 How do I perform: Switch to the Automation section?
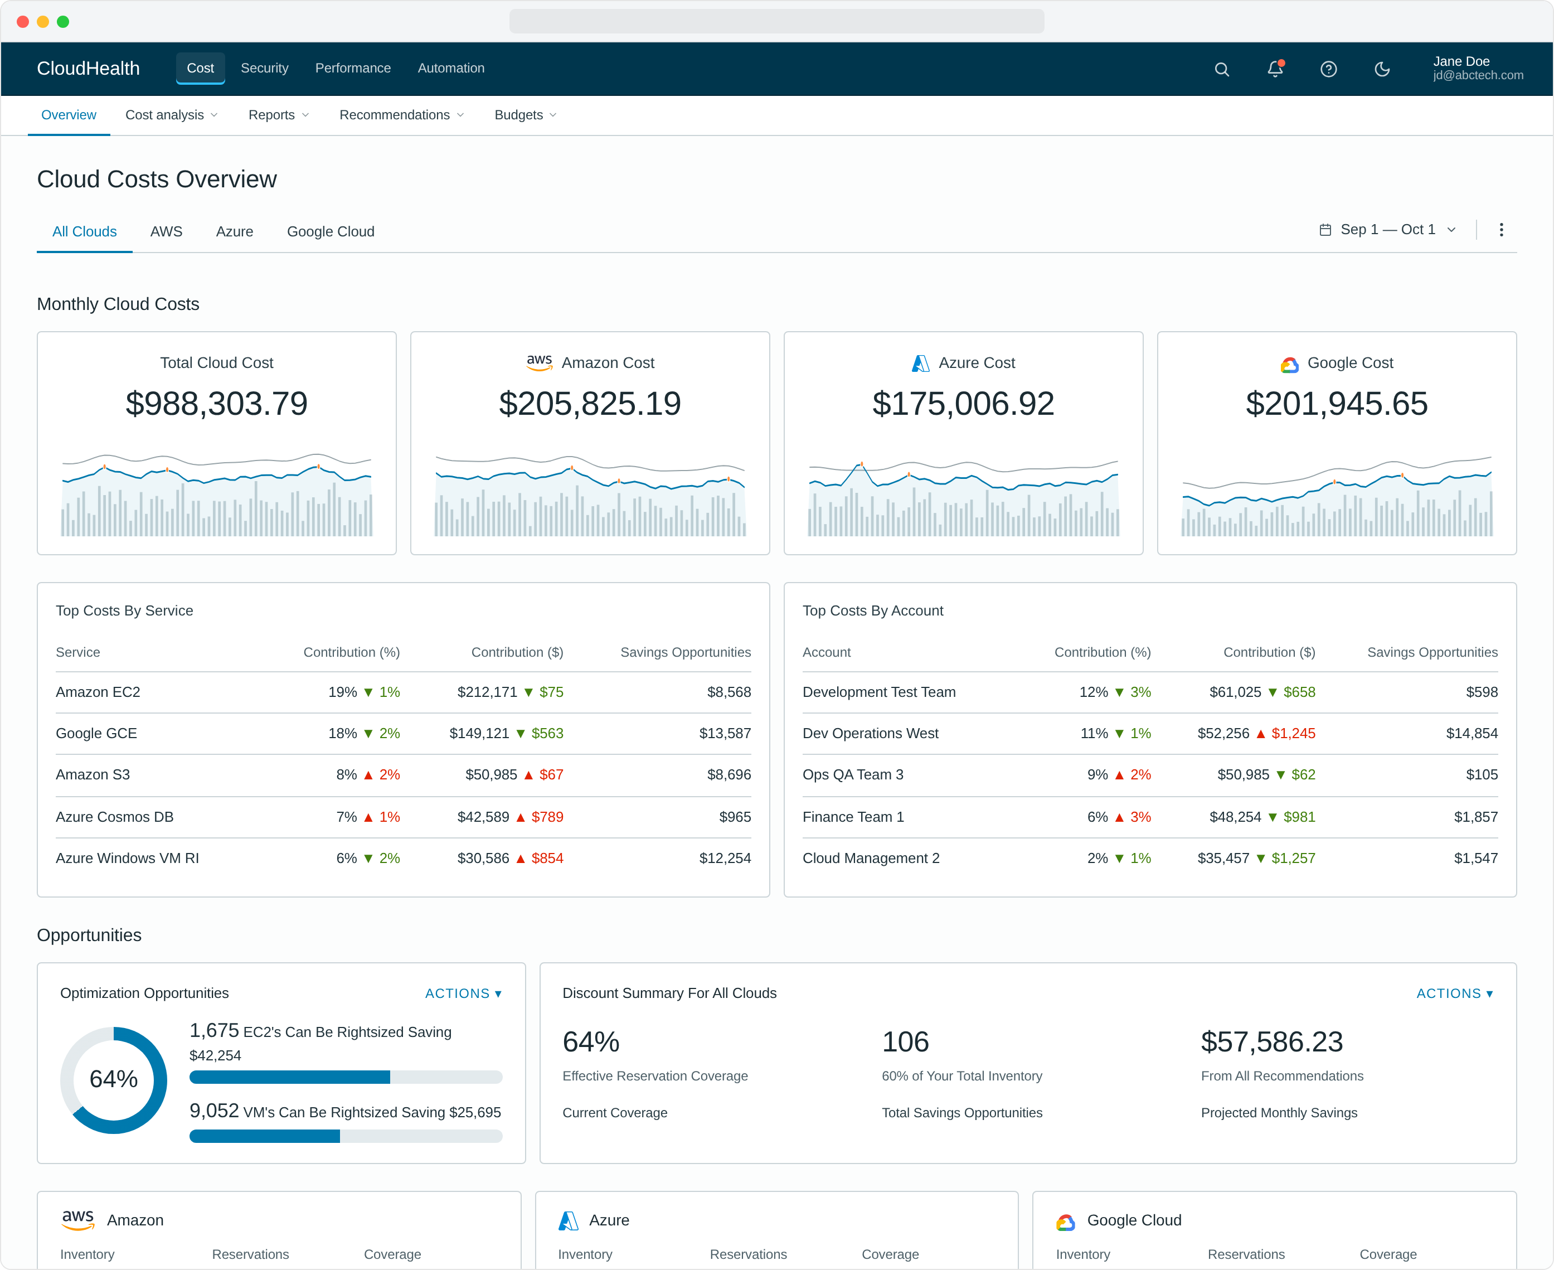coord(451,68)
